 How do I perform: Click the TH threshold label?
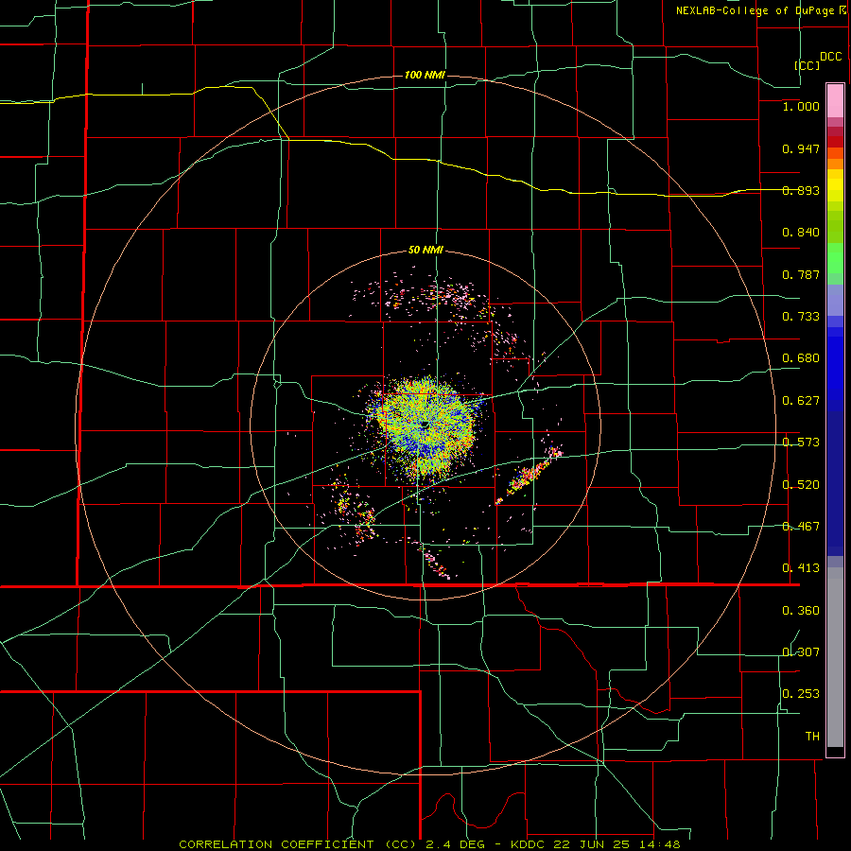point(812,737)
